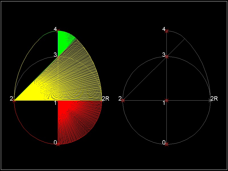Screen dimensions: 228x171
Task: Click the "2R" text label in right diagram
Action: [214, 99]
